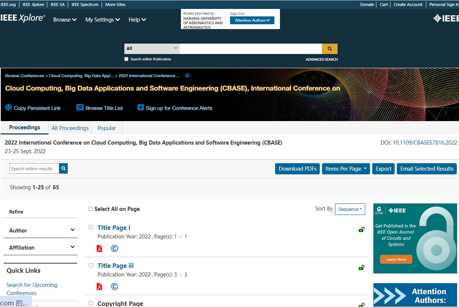Image resolution: width=459 pixels, height=307 pixels.
Task: Open the My Settings dropdown menu
Action: (103, 20)
